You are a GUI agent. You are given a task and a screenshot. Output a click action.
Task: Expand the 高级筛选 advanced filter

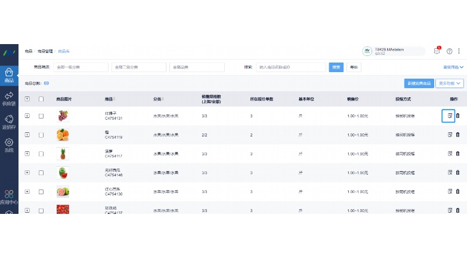pyautogui.click(x=453, y=67)
